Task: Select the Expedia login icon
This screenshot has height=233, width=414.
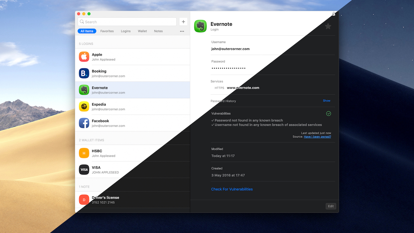Action: point(84,106)
